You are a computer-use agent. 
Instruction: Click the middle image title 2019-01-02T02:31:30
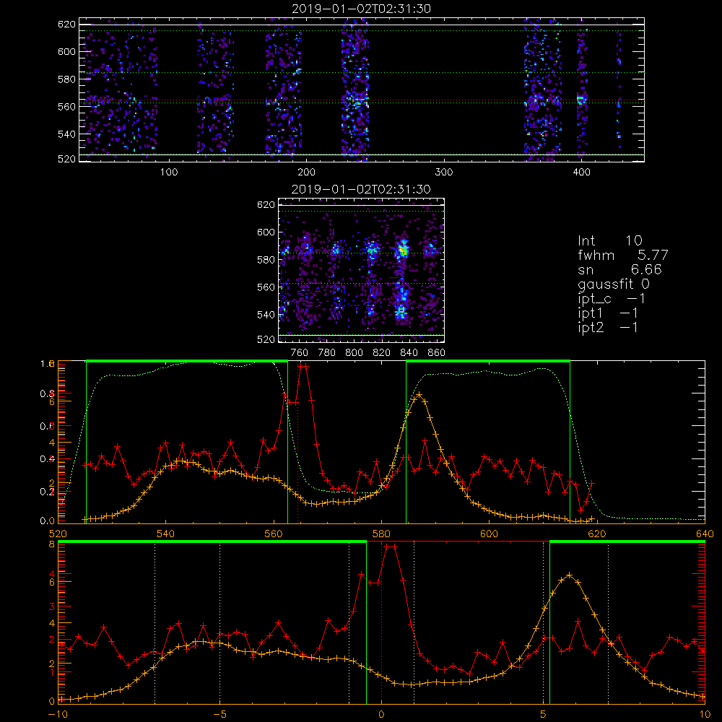361,189
